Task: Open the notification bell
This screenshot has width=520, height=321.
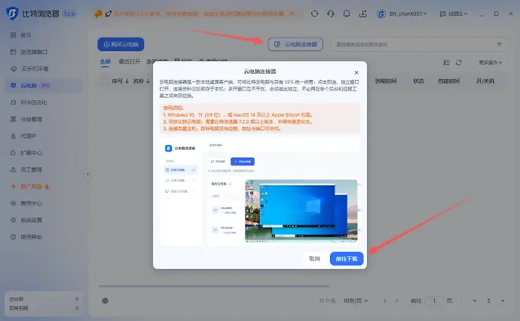Action: coord(347,14)
